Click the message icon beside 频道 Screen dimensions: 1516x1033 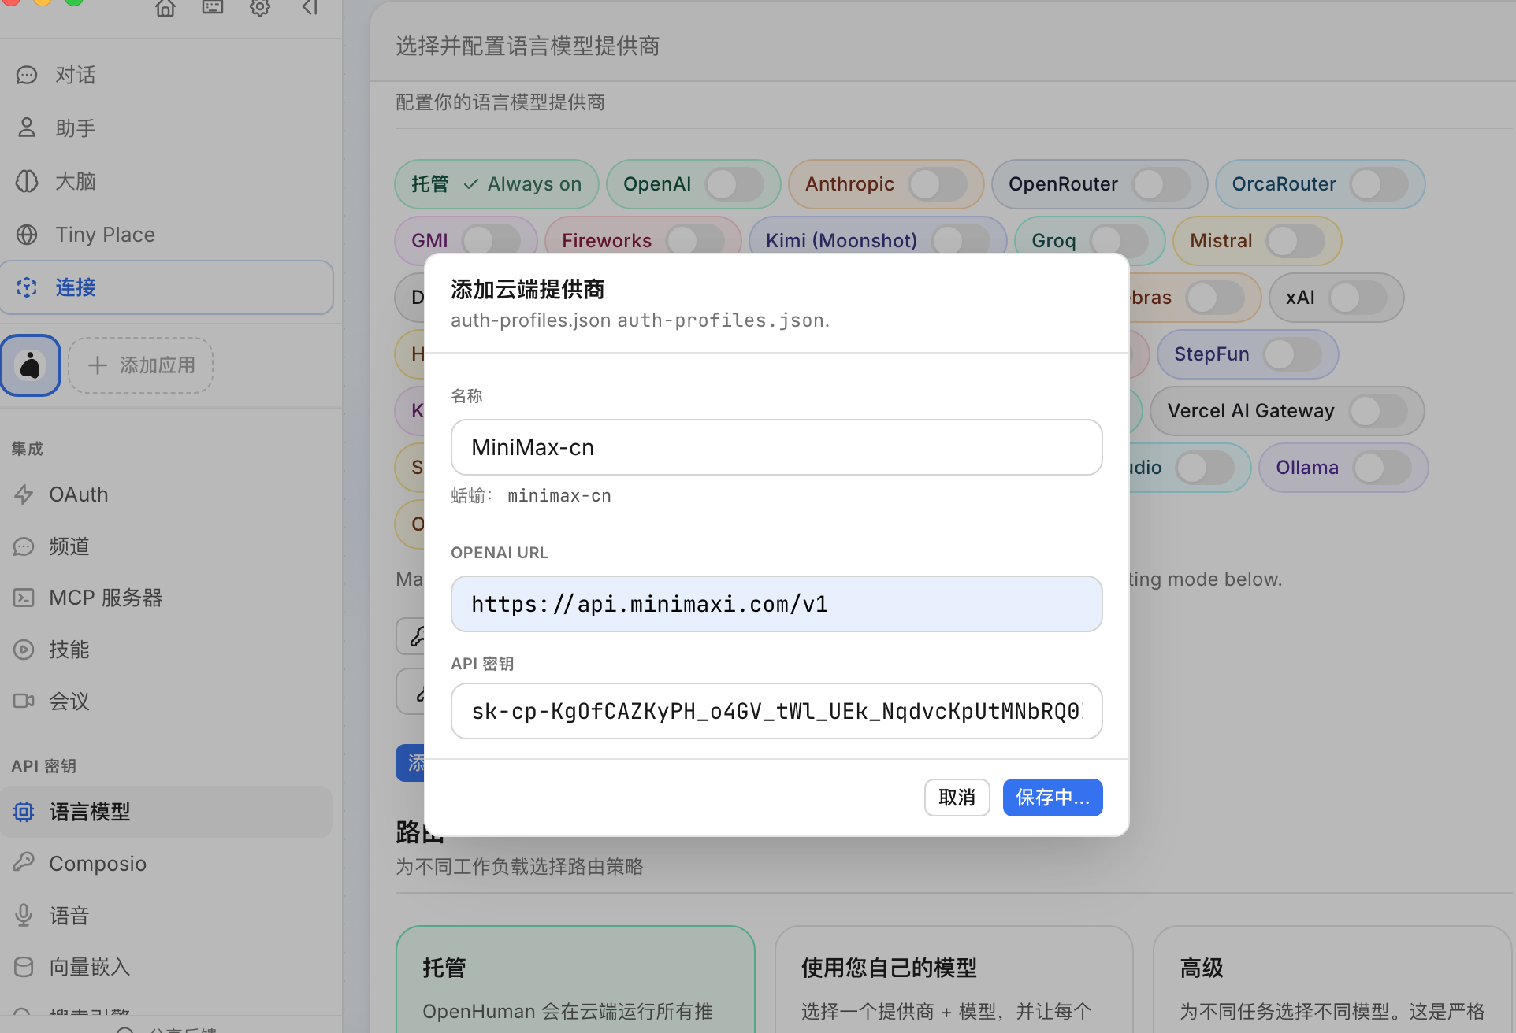click(x=24, y=546)
